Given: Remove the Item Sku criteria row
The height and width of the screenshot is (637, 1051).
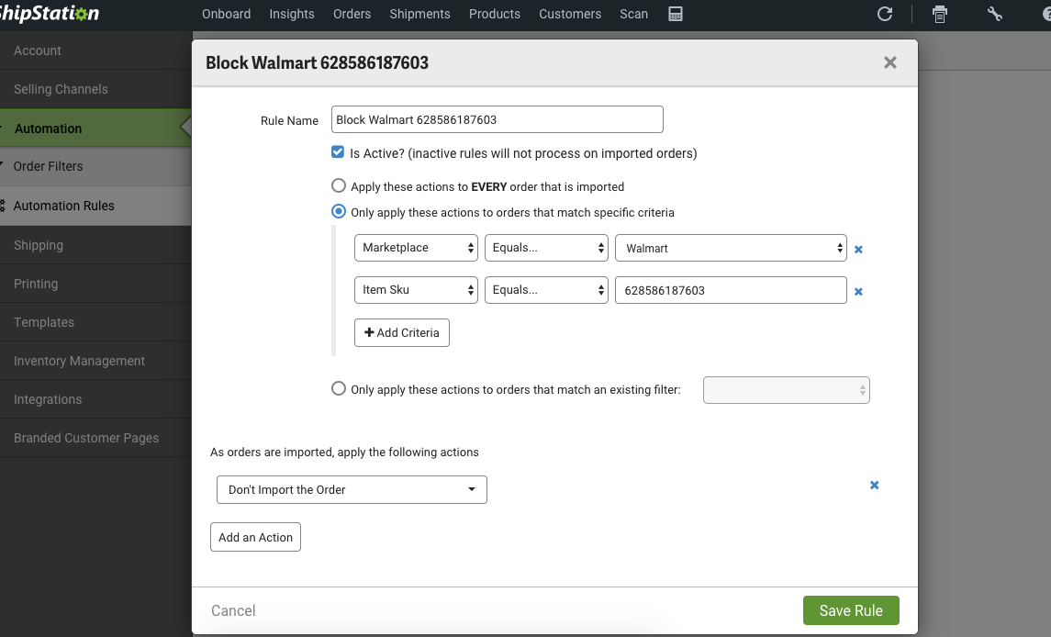Looking at the screenshot, I should tap(858, 292).
